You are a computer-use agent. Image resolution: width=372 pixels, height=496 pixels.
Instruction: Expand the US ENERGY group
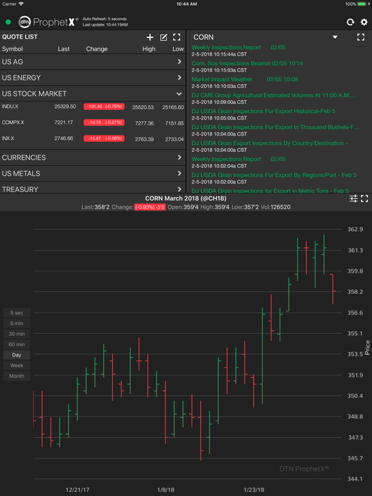click(93, 77)
